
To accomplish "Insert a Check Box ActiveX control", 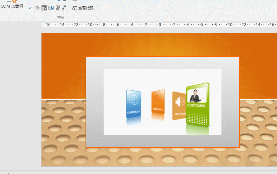I will 30,8.
